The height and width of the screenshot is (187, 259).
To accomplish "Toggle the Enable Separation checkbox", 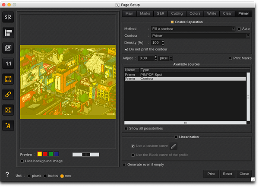I will click(172, 22).
